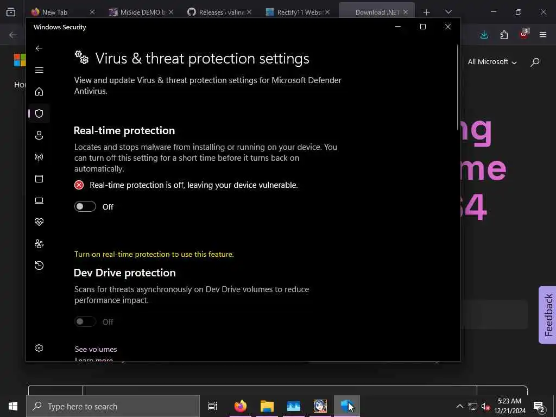This screenshot has width=556, height=417.
Task: Open Home in Windows Security sidebar
Action: coord(39,91)
